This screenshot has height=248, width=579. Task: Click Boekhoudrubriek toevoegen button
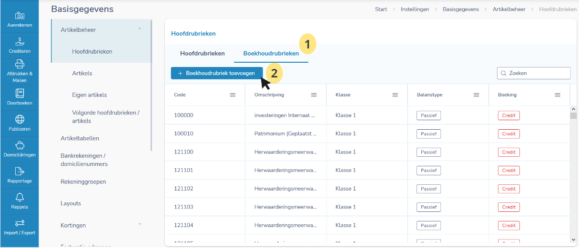[x=216, y=73]
